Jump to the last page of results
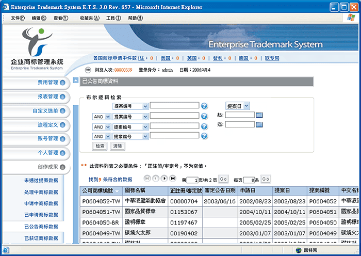The image size is (361, 256). pos(173,179)
